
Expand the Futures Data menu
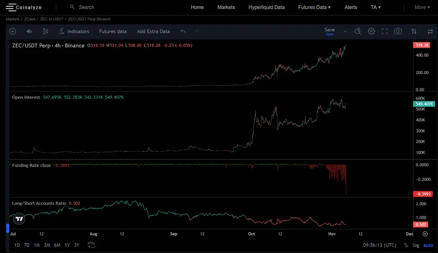click(x=314, y=7)
